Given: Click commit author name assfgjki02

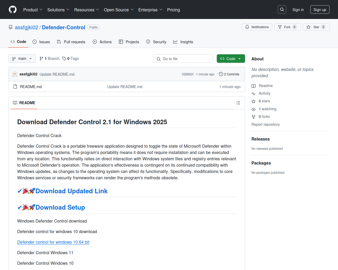Looking at the screenshot, I should tap(29, 74).
